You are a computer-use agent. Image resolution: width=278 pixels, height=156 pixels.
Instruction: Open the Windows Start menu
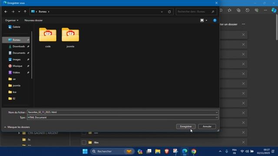click(x=85, y=151)
